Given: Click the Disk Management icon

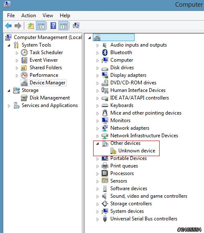Looking at the screenshot, I should click(24, 98).
